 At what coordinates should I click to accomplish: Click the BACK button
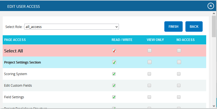coord(194,26)
